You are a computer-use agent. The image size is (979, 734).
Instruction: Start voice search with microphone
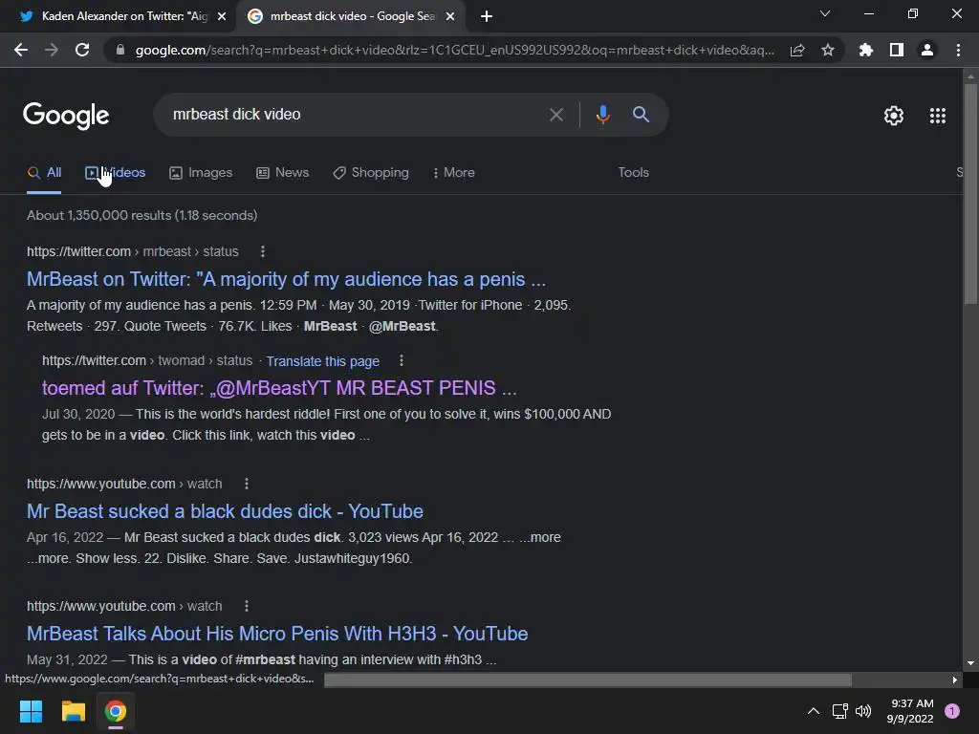click(x=603, y=115)
